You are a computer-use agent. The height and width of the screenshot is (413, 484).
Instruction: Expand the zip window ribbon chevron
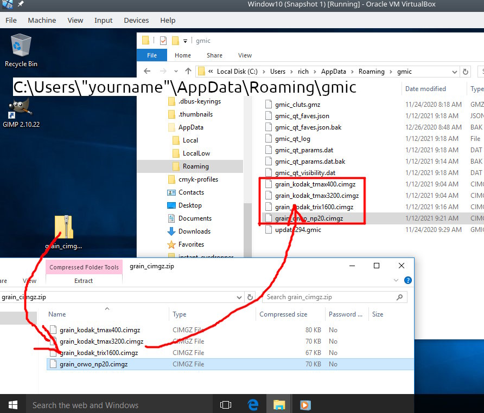(x=396, y=280)
